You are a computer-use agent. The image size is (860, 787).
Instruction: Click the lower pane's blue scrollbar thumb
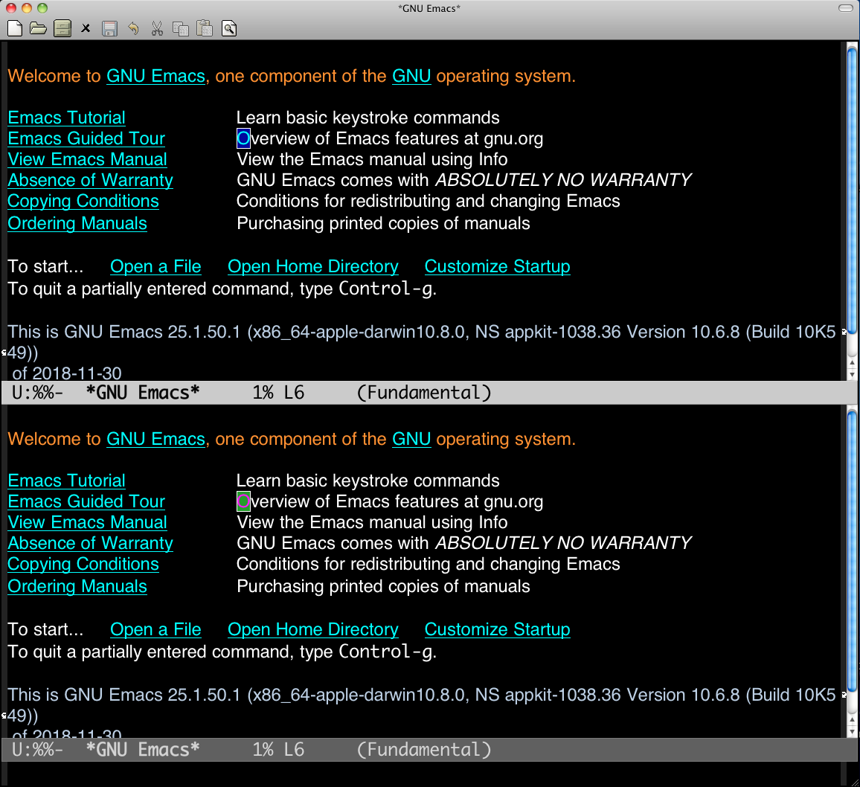click(x=852, y=551)
